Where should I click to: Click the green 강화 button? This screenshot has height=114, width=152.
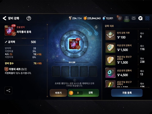coord(83,93)
